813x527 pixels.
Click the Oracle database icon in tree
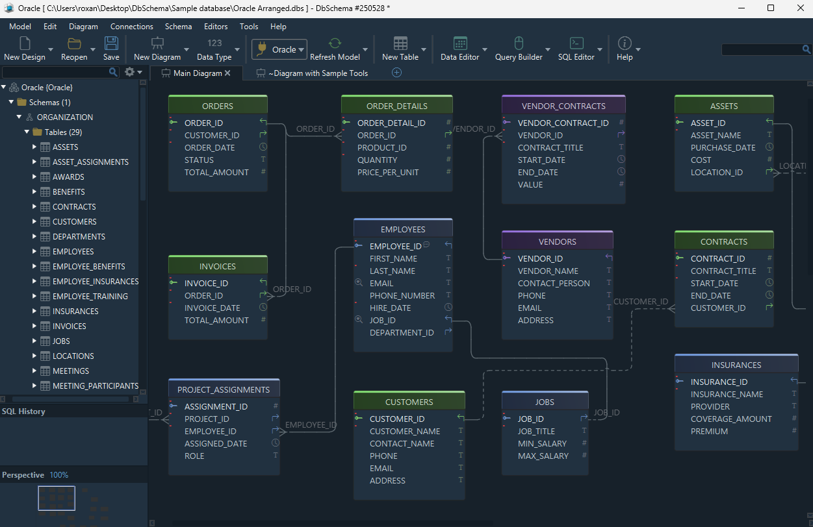(x=14, y=88)
